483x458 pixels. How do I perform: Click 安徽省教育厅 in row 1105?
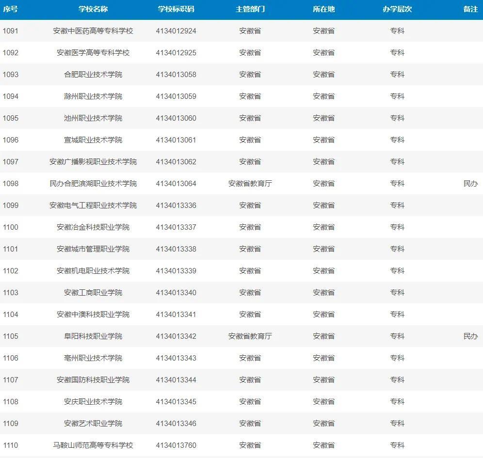[250, 336]
